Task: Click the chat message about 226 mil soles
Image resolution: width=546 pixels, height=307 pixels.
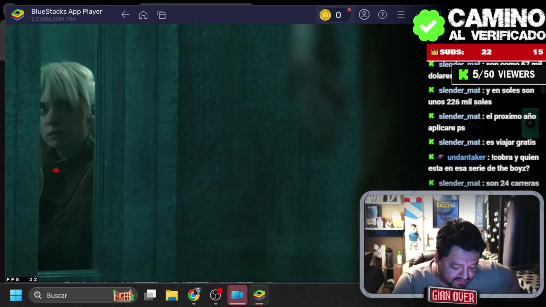Action: [x=481, y=96]
